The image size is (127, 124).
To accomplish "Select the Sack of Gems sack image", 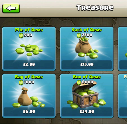I will click(87, 48).
